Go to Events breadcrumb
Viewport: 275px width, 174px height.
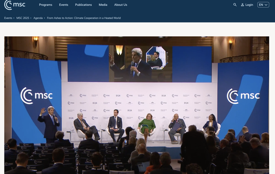point(8,18)
